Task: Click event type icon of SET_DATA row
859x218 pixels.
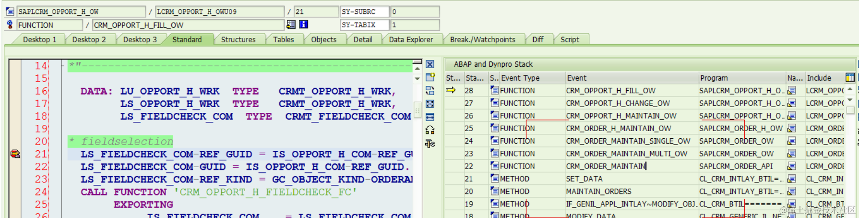Action: (x=494, y=178)
